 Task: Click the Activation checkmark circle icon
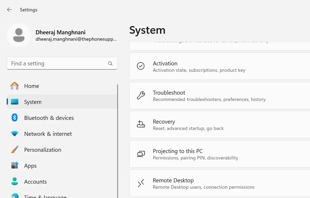coord(141,66)
